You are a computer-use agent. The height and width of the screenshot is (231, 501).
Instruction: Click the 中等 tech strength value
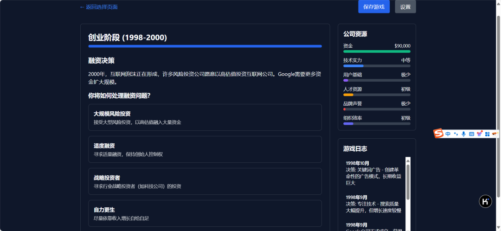click(406, 60)
